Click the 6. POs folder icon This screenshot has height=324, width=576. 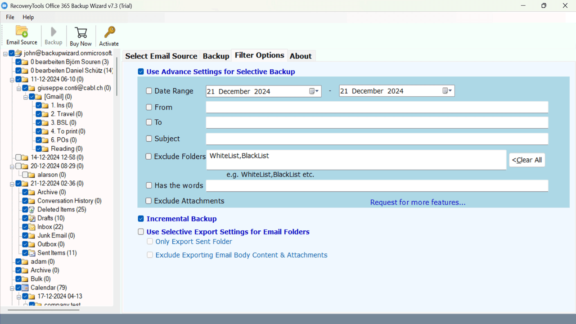pyautogui.click(x=45, y=140)
